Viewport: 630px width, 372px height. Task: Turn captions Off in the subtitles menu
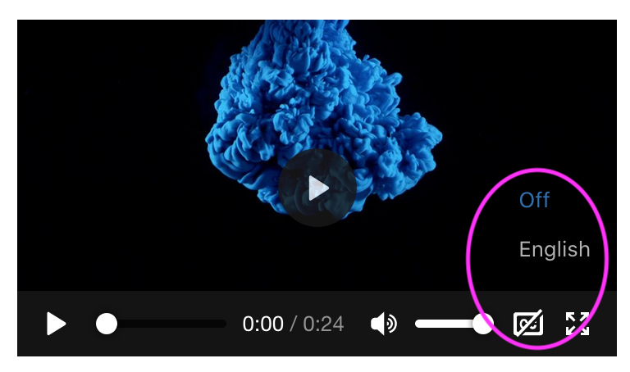(534, 200)
